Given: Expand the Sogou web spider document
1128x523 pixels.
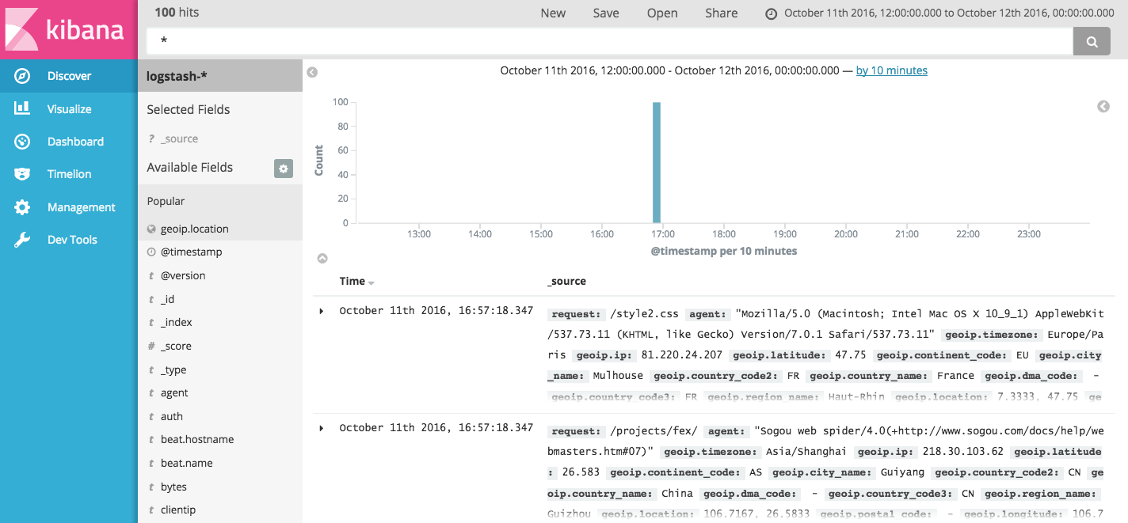Looking at the screenshot, I should pyautogui.click(x=321, y=426).
